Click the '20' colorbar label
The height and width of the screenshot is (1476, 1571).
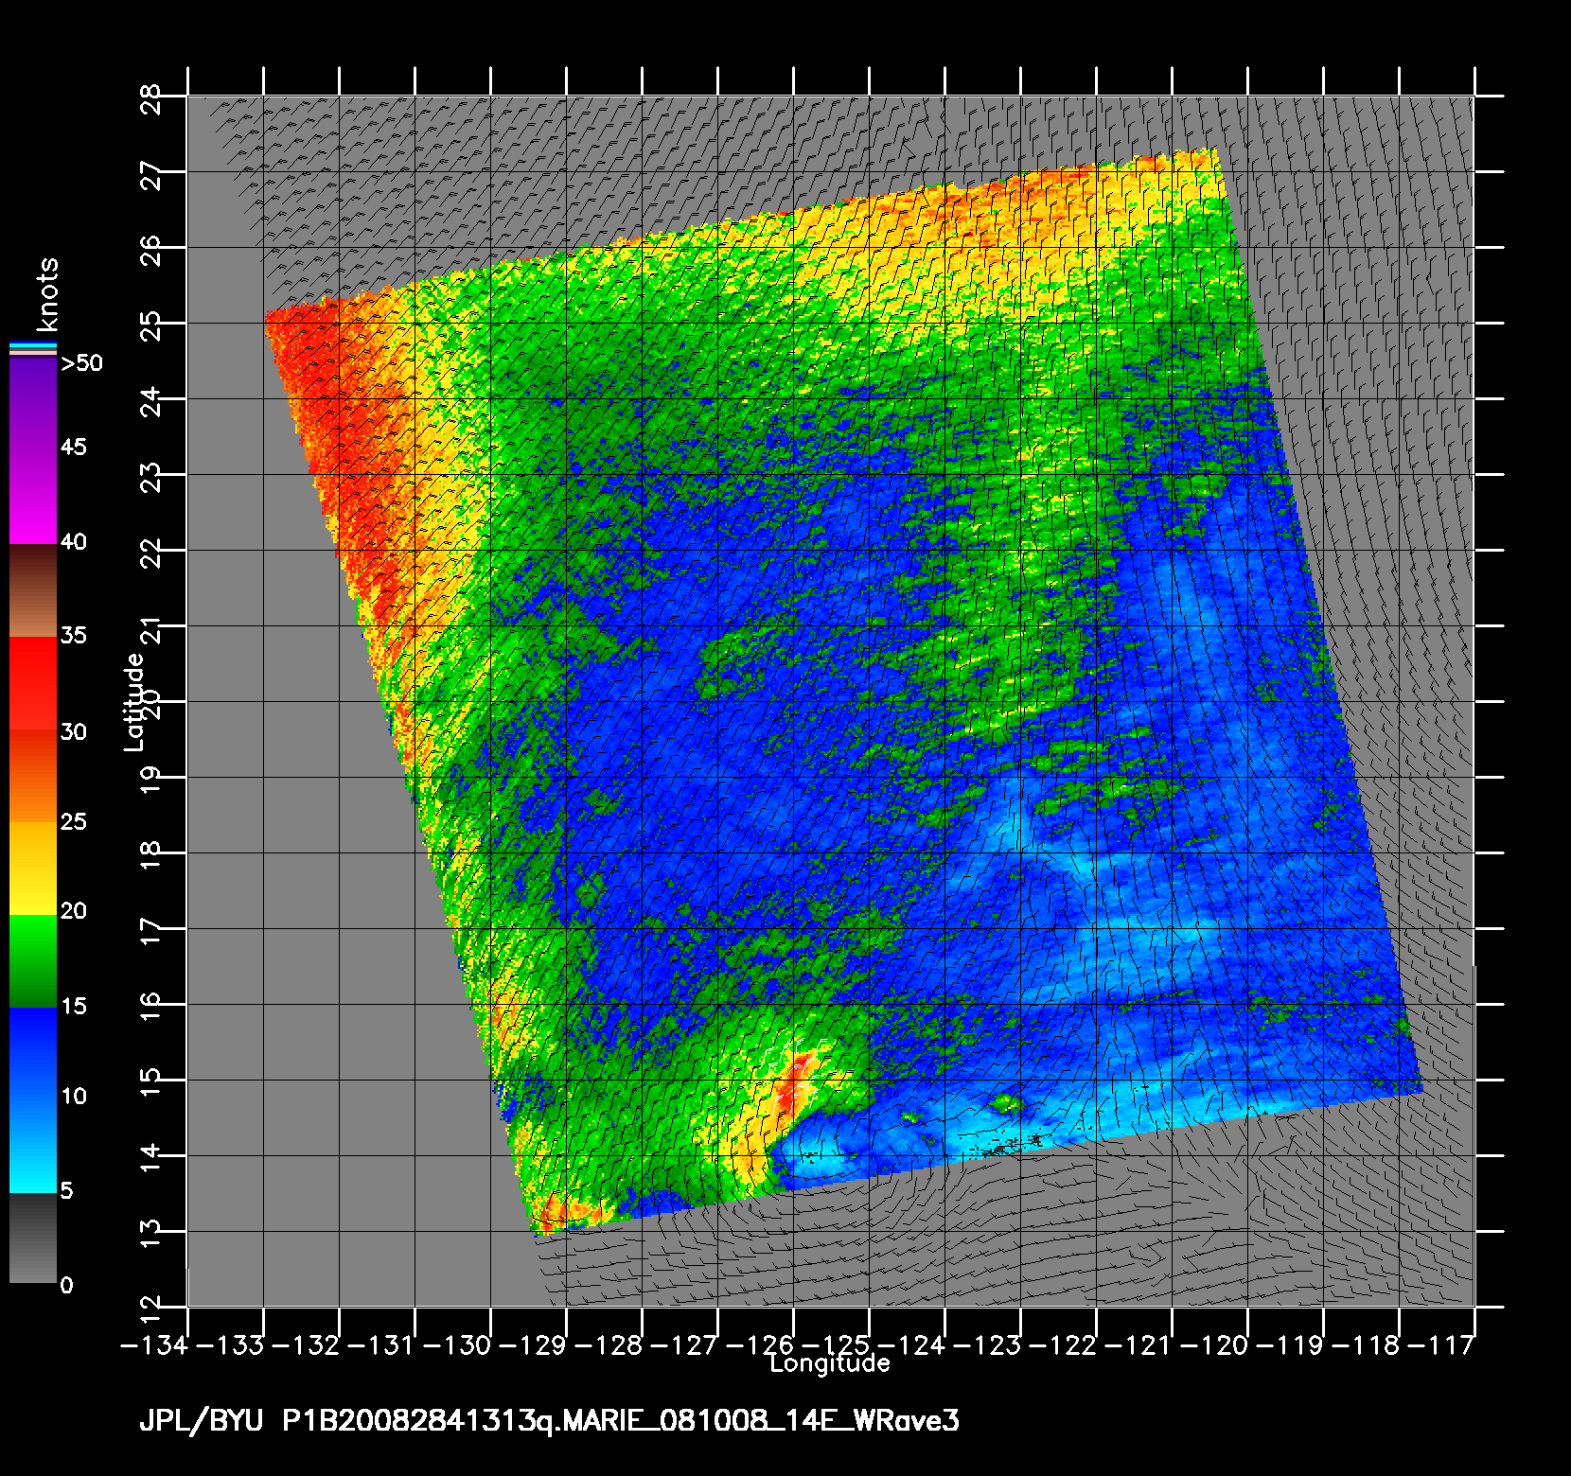point(74,910)
